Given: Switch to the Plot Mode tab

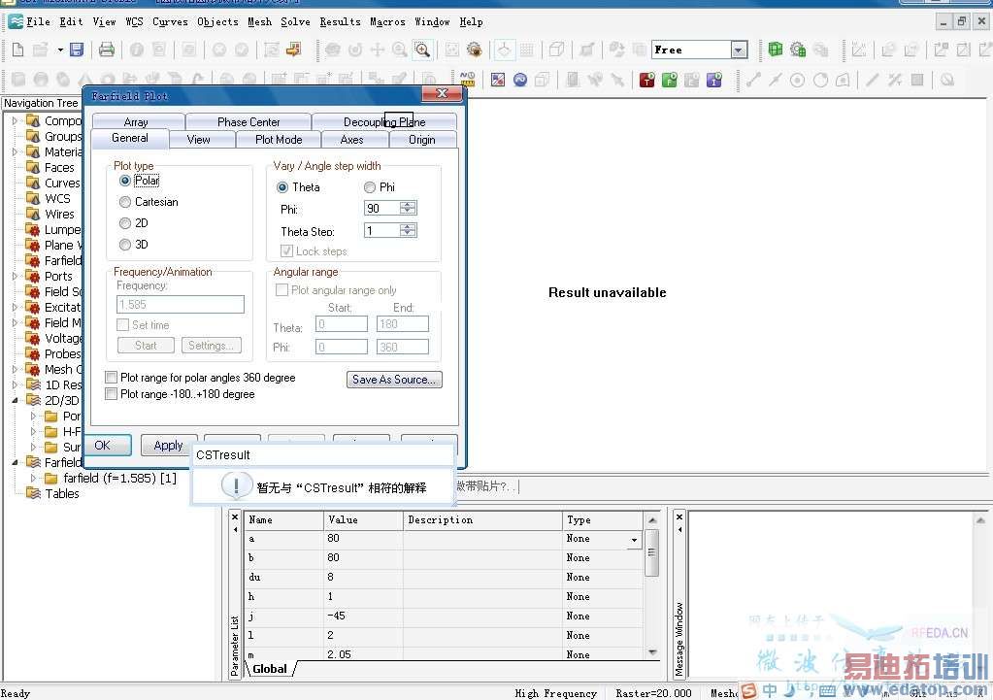Looking at the screenshot, I should pyautogui.click(x=279, y=140).
